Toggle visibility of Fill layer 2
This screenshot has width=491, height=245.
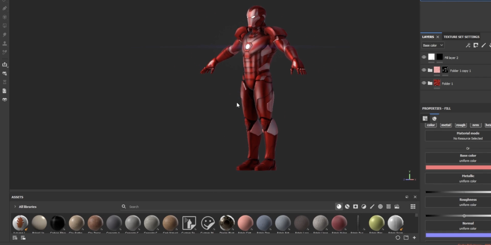point(424,57)
